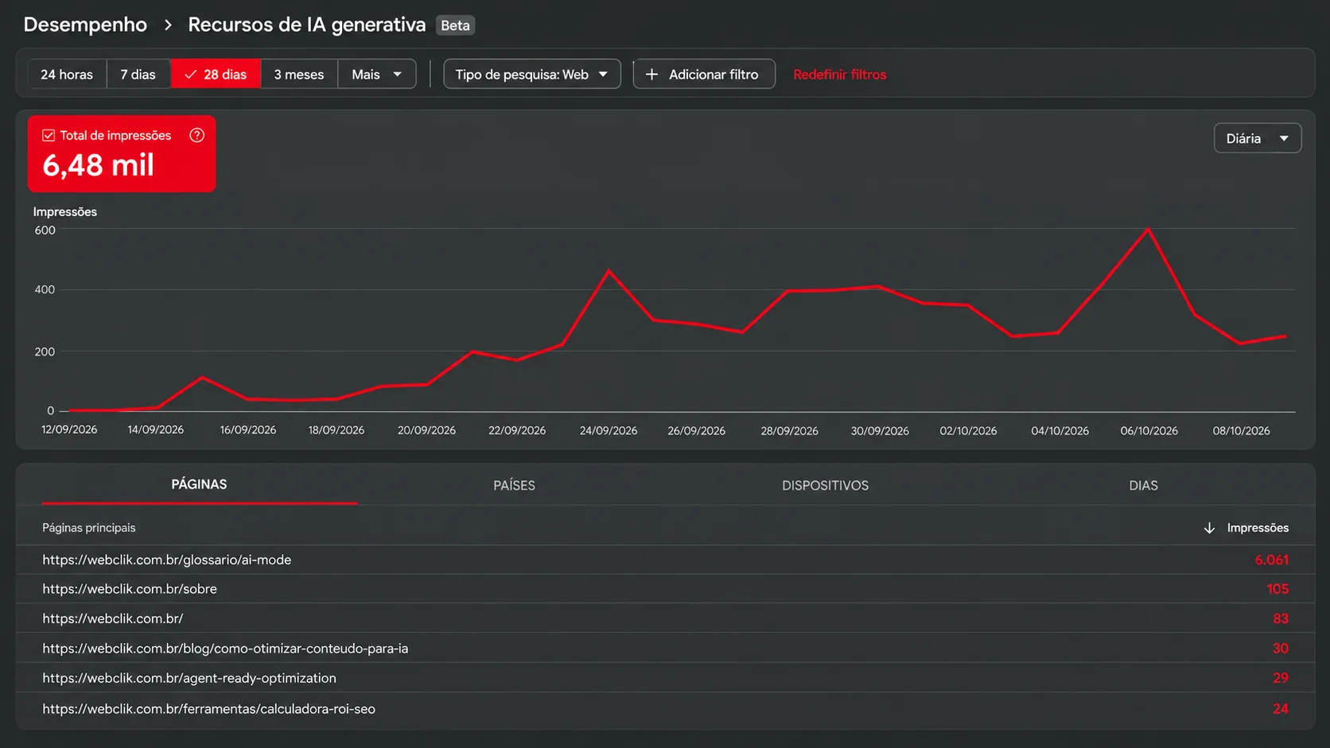Switch to the DIAS tab
Viewport: 1330px width, 748px height.
pyautogui.click(x=1143, y=485)
